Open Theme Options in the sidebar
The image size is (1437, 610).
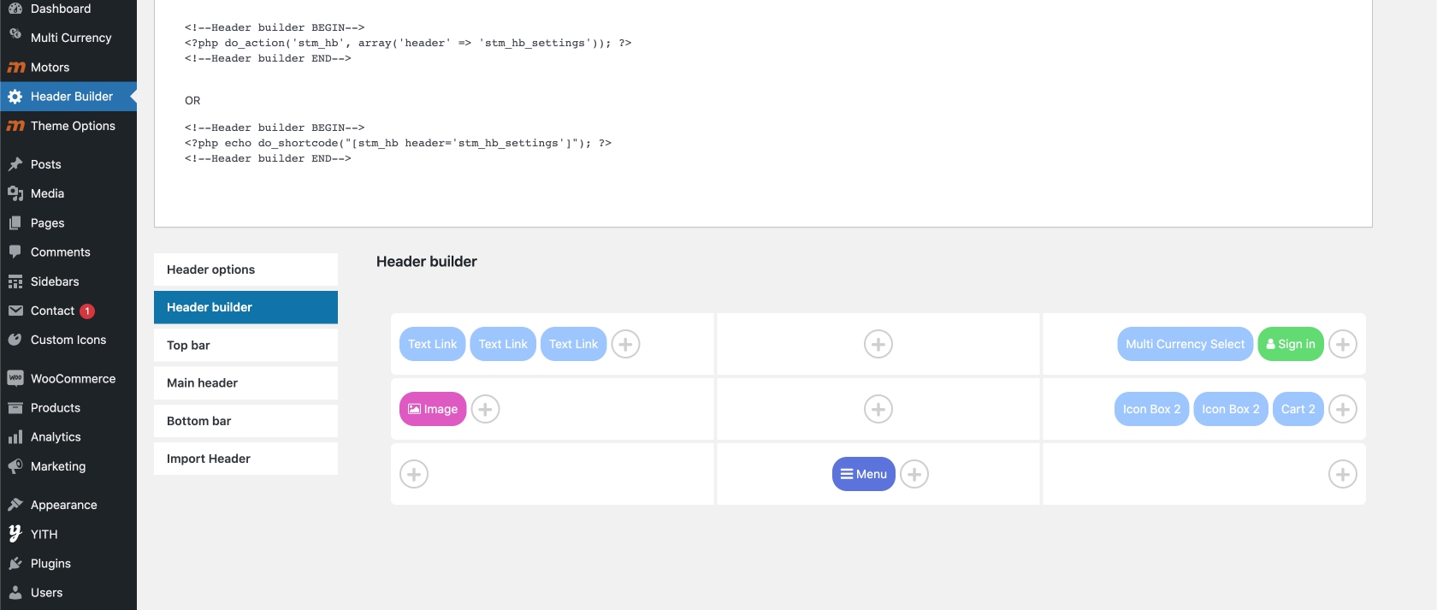[73, 126]
